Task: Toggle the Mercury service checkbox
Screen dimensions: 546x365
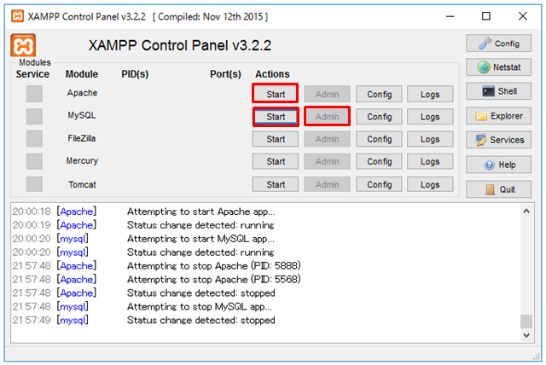Action: pyautogui.click(x=34, y=161)
